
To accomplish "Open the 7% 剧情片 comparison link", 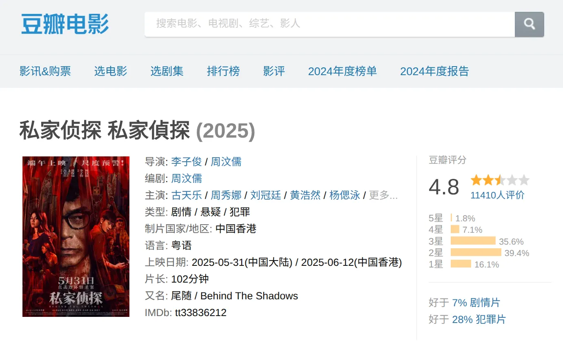I will [476, 303].
